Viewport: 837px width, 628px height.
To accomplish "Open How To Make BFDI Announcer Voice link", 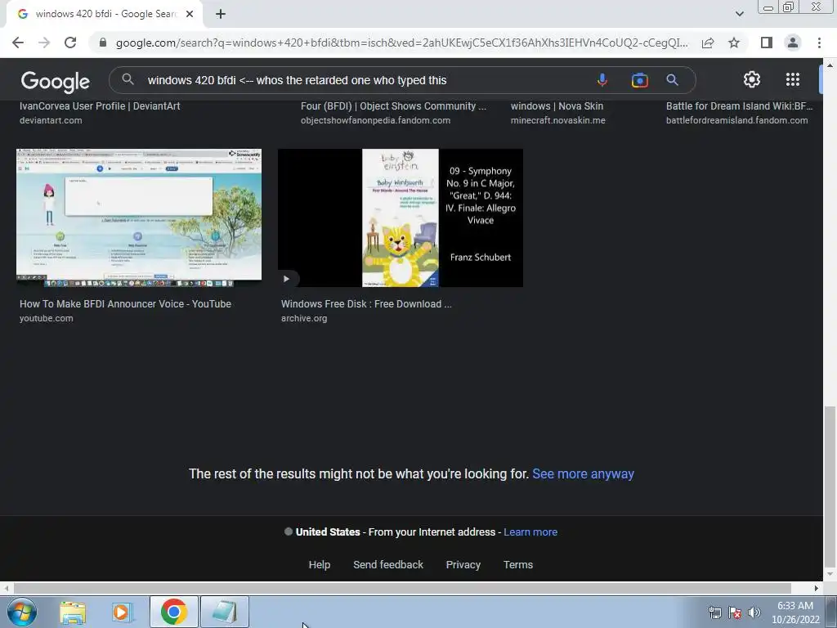I will click(x=125, y=304).
